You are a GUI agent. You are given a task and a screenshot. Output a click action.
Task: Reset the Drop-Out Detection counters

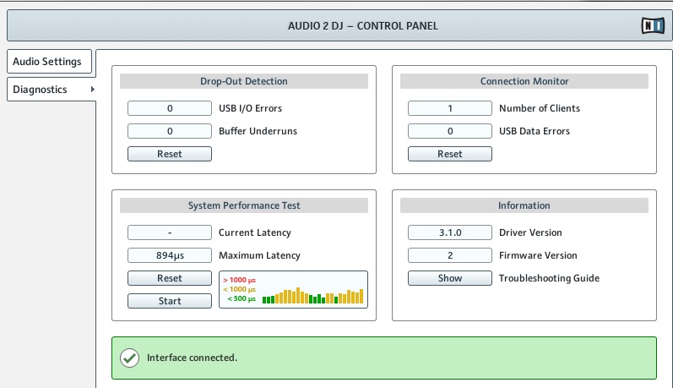(169, 154)
